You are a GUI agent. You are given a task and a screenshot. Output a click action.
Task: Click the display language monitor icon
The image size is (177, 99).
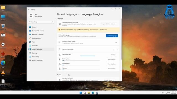60,24
